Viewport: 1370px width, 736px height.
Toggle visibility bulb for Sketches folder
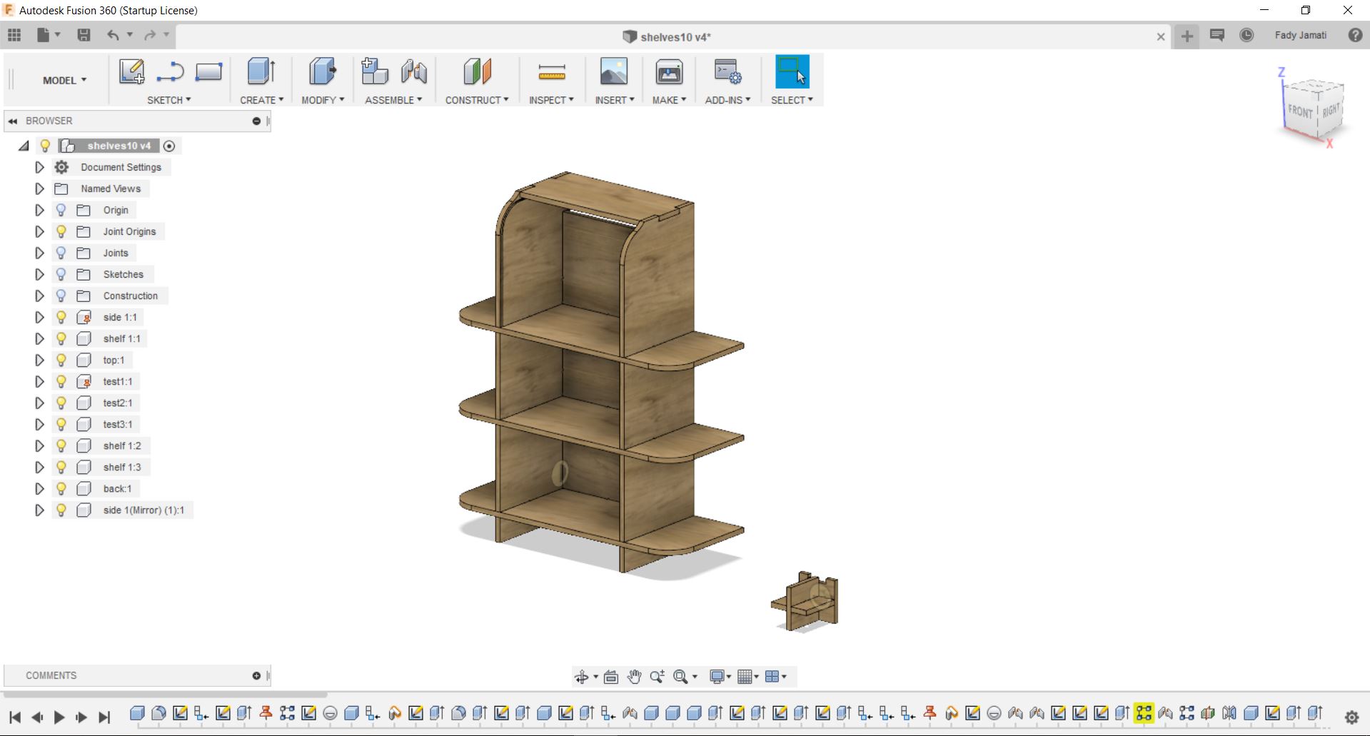[61, 274]
